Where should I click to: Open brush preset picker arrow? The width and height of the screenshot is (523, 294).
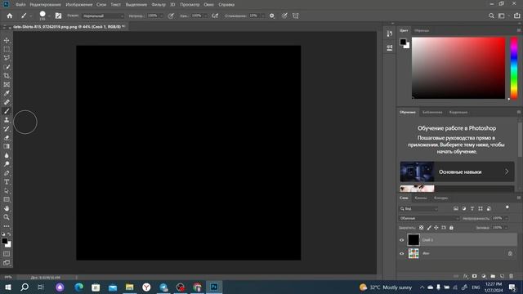(49, 16)
